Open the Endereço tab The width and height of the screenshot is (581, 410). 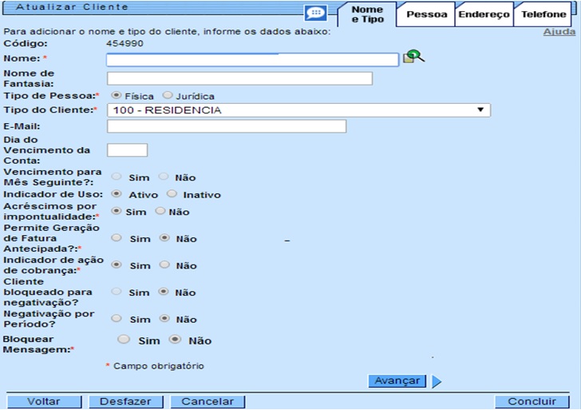(x=484, y=14)
